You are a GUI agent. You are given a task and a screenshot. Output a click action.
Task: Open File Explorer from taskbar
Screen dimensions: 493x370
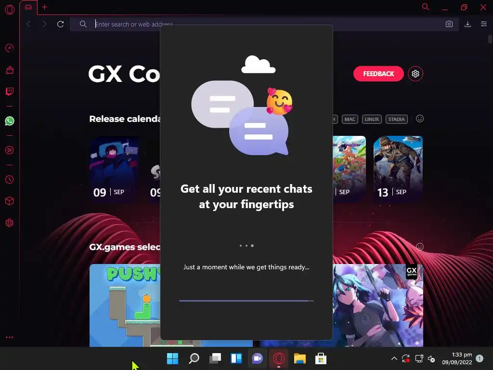coord(299,358)
